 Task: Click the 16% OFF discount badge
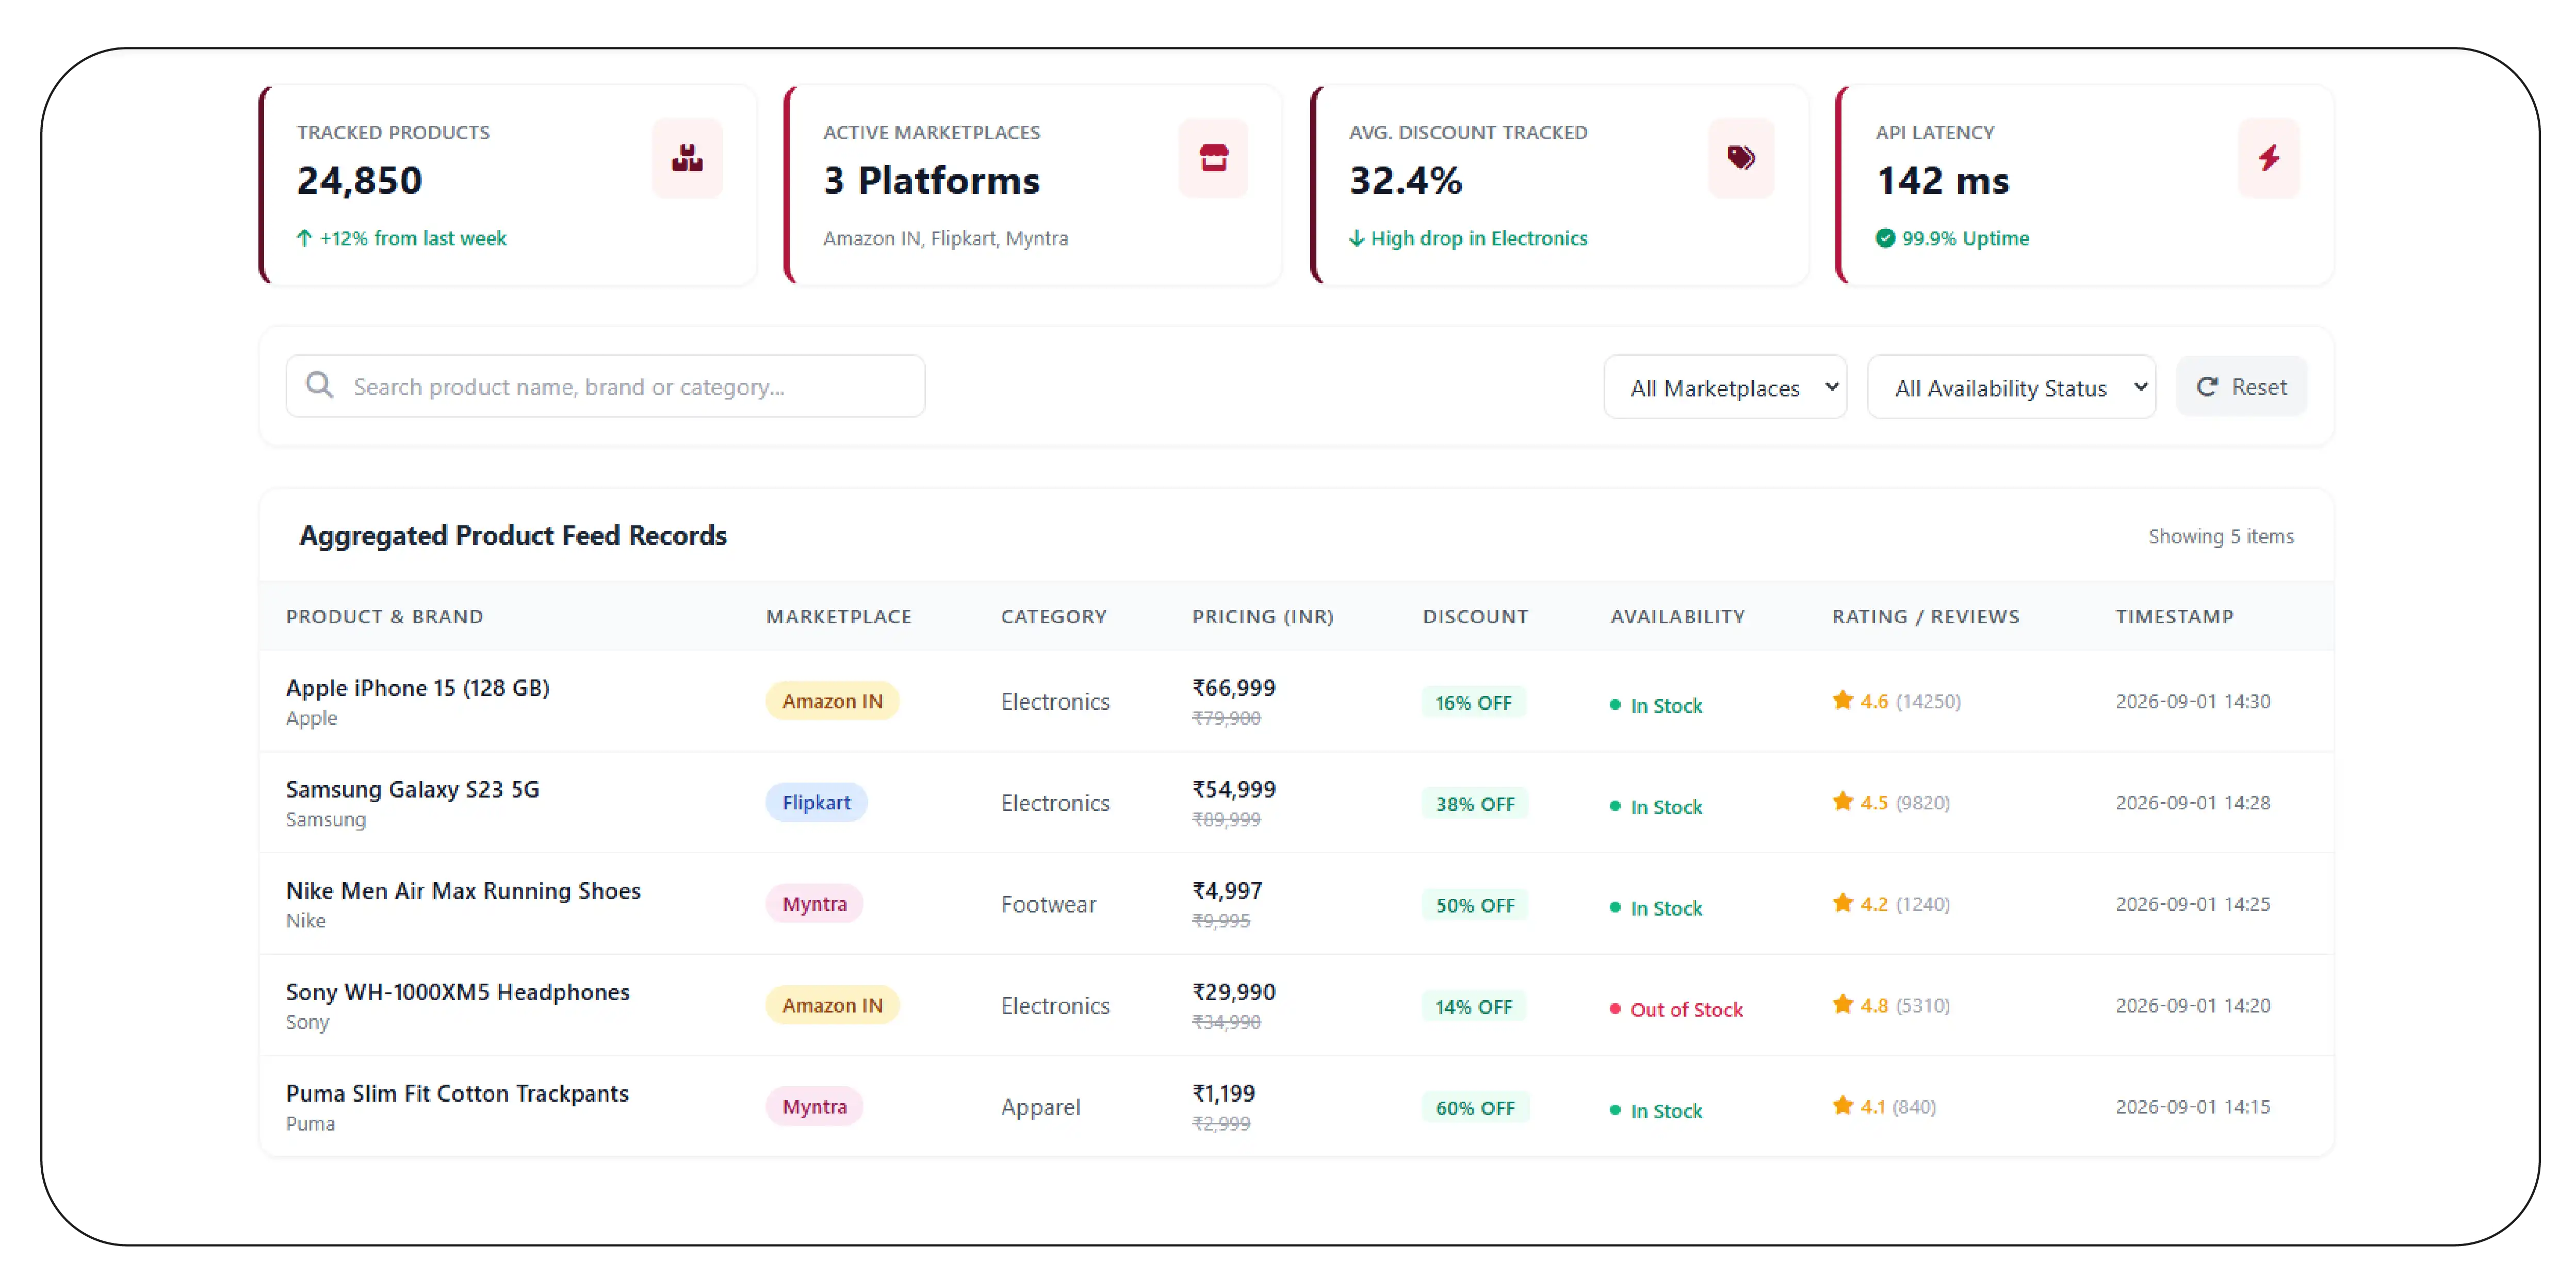tap(1473, 703)
